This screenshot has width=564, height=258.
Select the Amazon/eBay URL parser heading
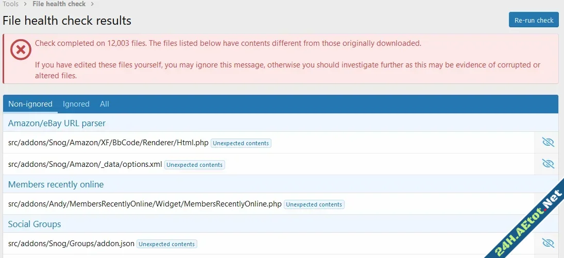57,123
